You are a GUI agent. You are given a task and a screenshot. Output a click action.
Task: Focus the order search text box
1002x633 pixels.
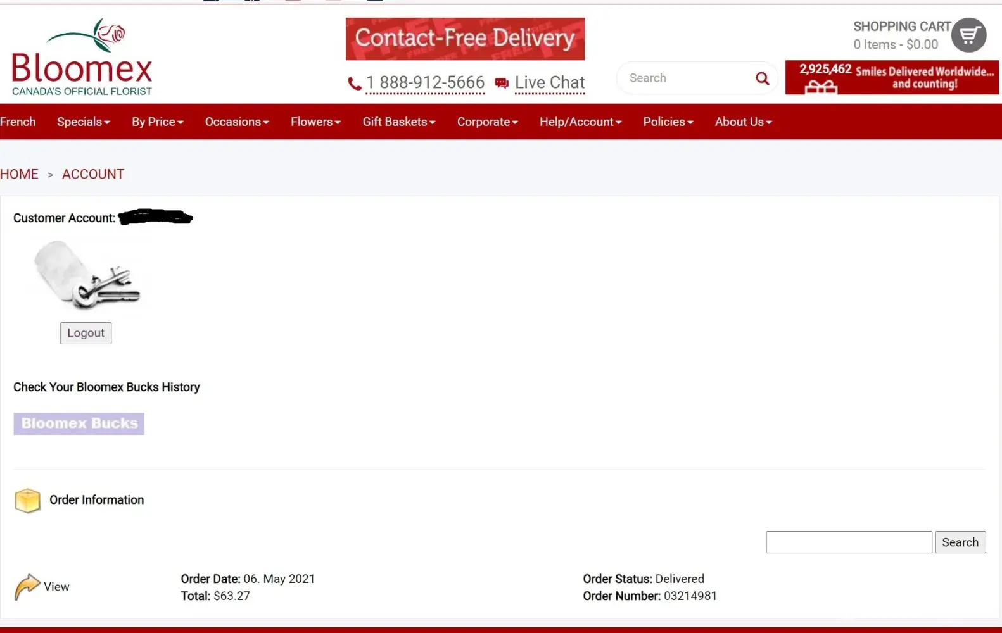pos(849,542)
